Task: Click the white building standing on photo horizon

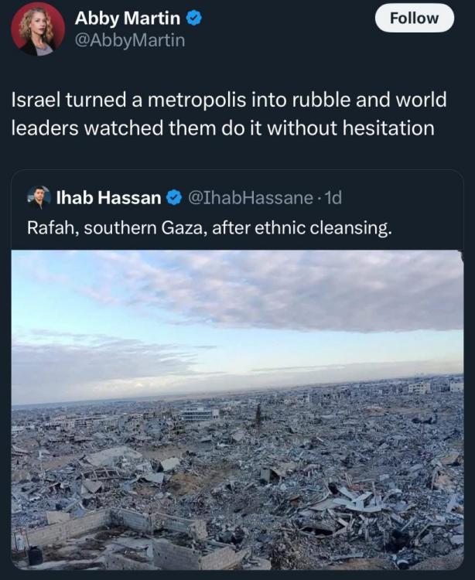Action: coord(419,388)
